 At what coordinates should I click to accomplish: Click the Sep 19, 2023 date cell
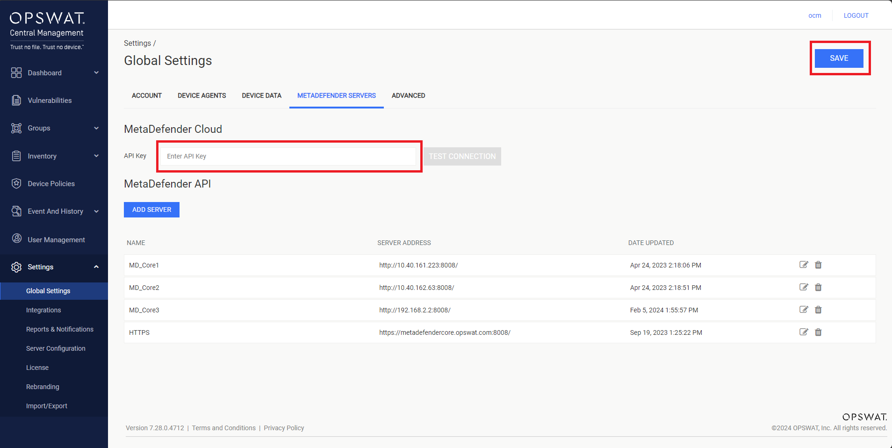[666, 332]
